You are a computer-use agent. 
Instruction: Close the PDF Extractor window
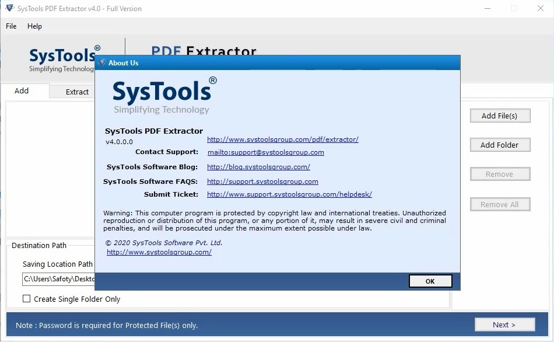pyautogui.click(x=540, y=8)
